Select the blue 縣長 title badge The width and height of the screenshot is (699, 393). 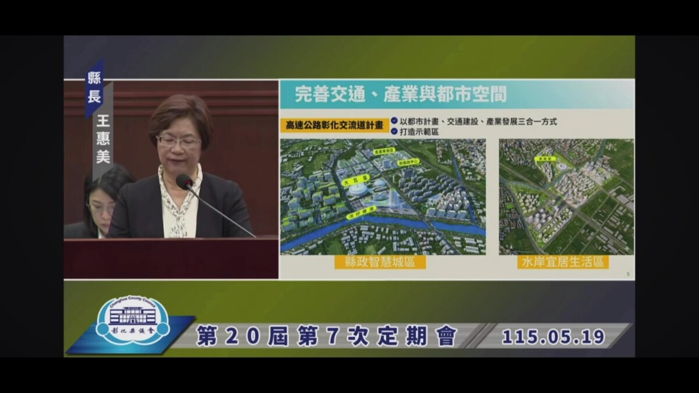pyautogui.click(x=94, y=87)
